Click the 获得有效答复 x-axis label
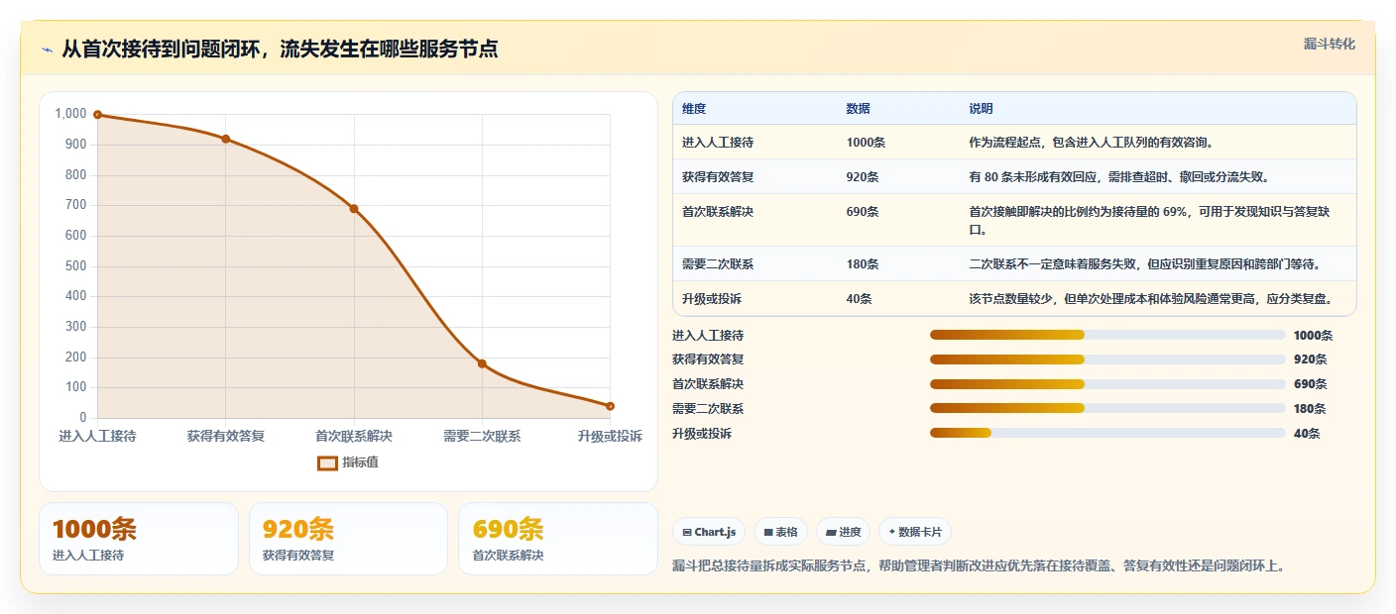The height and width of the screenshot is (614, 1396). click(226, 436)
